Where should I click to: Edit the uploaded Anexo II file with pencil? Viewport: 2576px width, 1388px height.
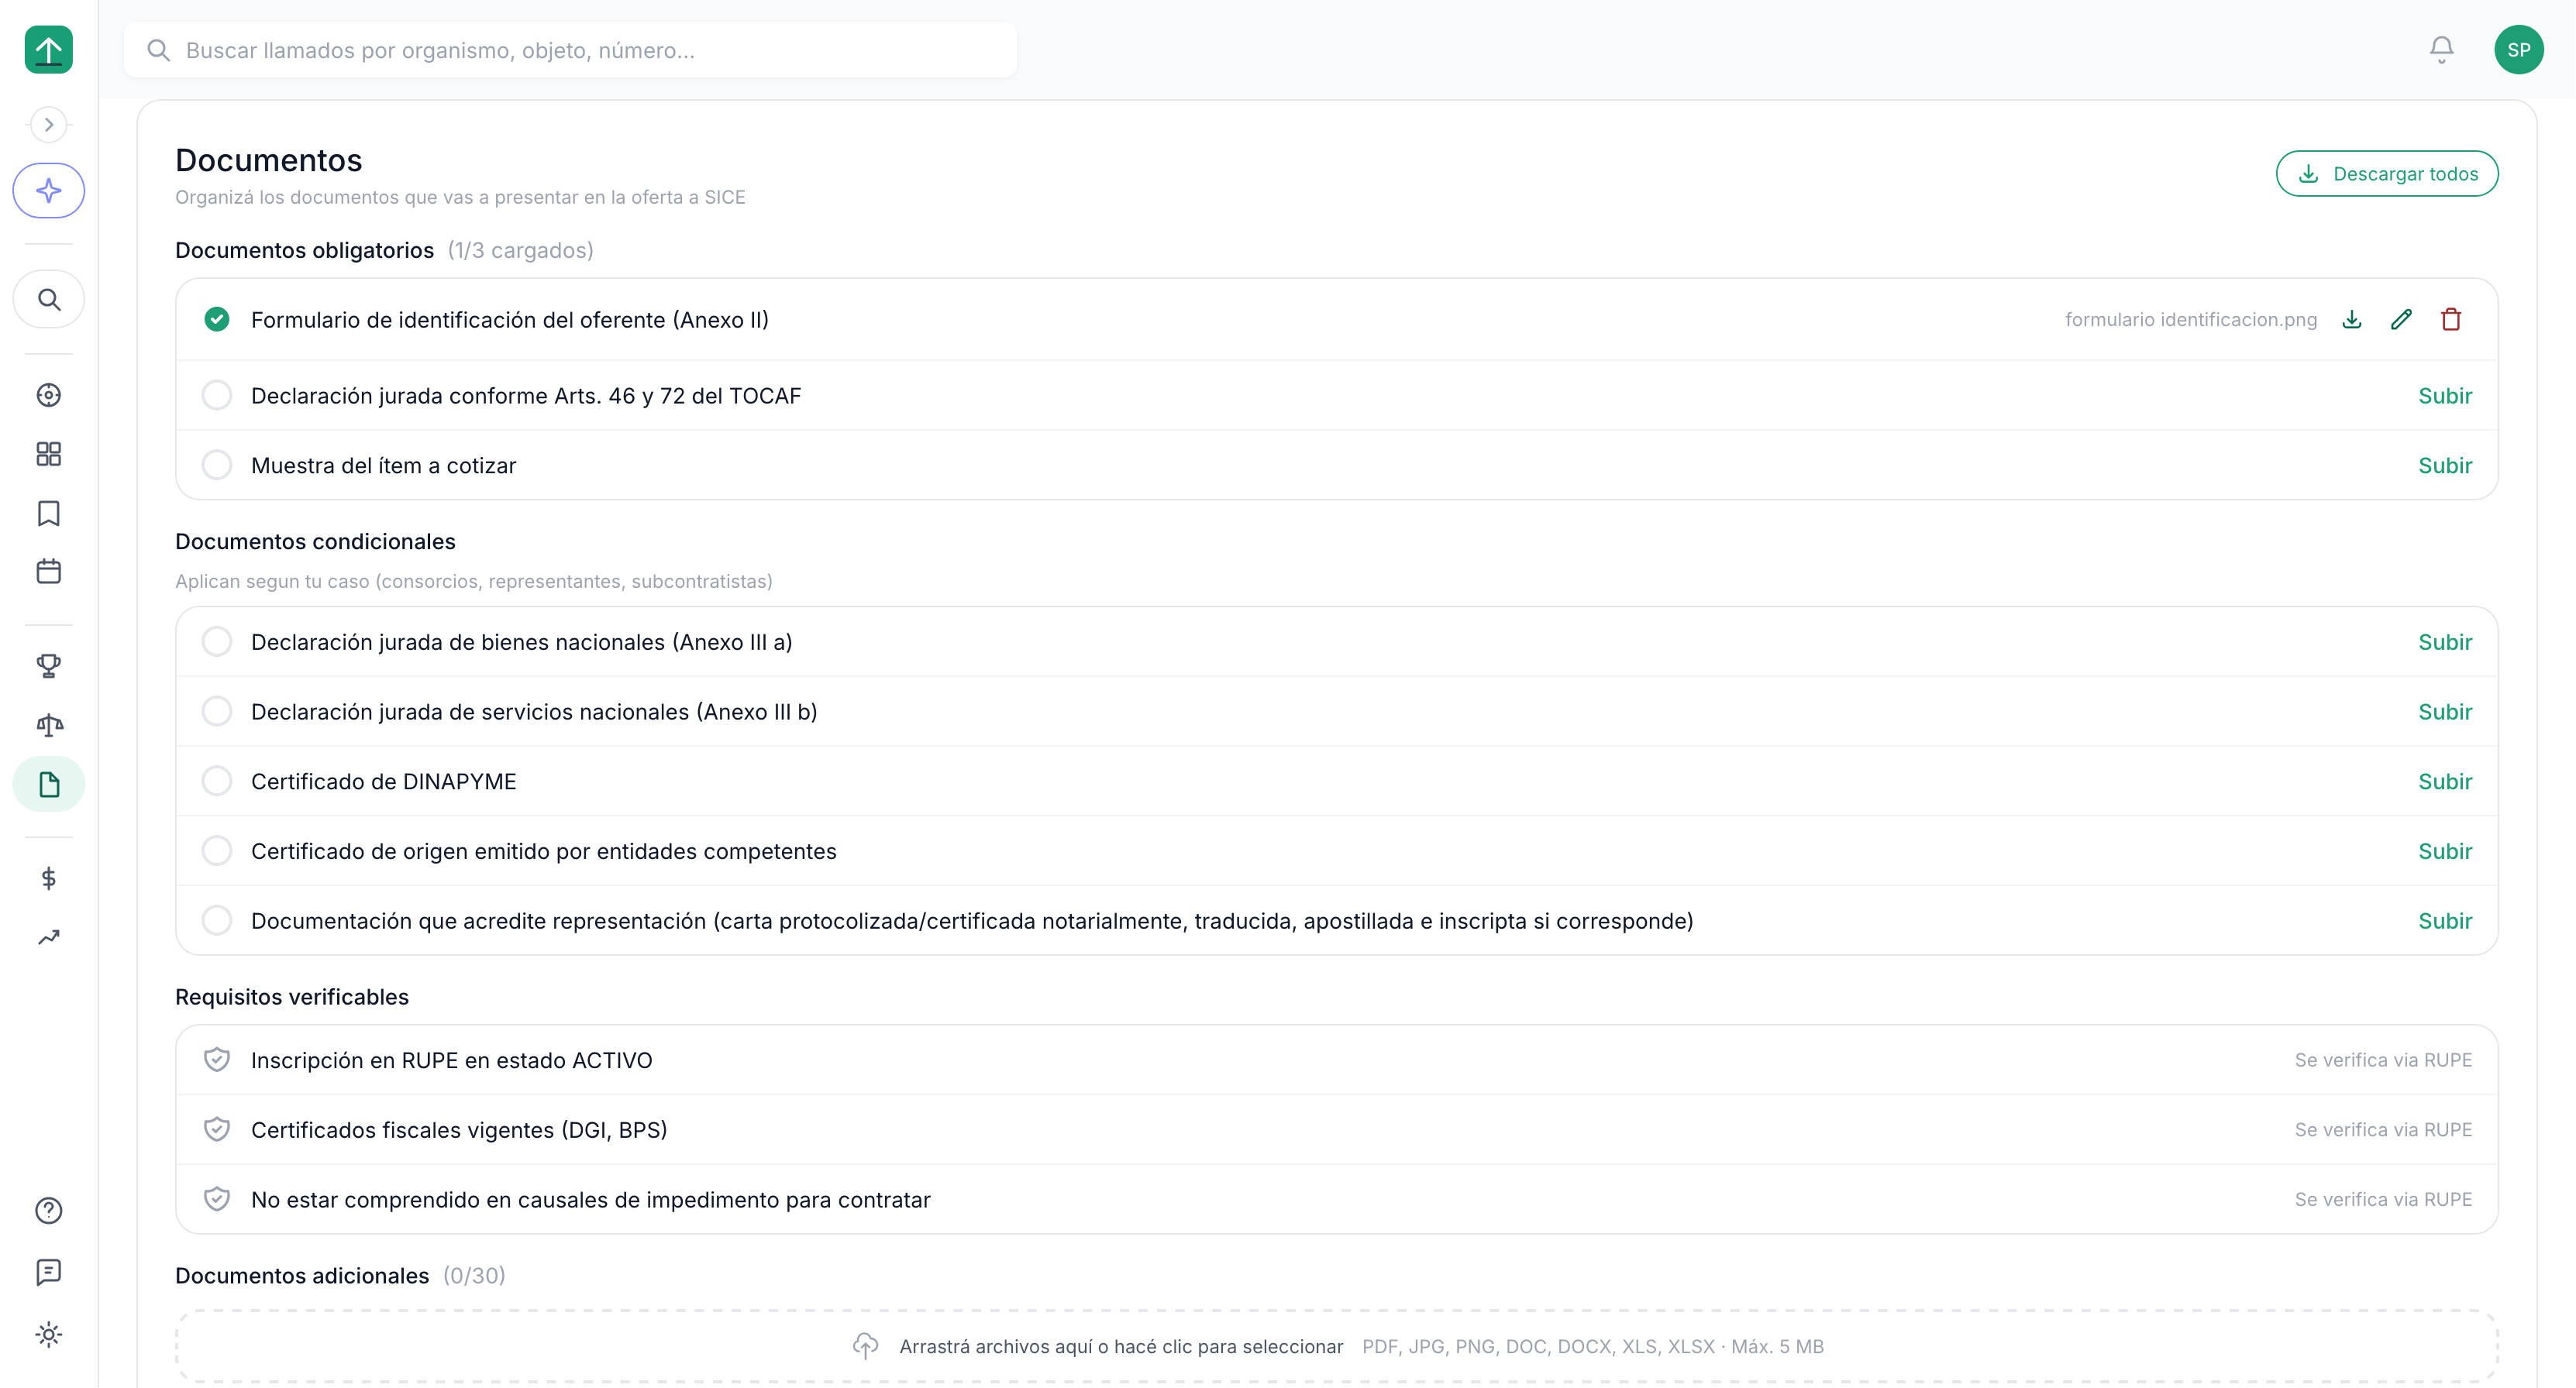pos(2401,320)
